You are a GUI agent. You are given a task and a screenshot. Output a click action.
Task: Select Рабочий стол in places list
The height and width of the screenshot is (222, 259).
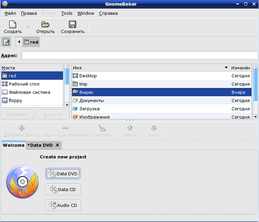(x=32, y=84)
